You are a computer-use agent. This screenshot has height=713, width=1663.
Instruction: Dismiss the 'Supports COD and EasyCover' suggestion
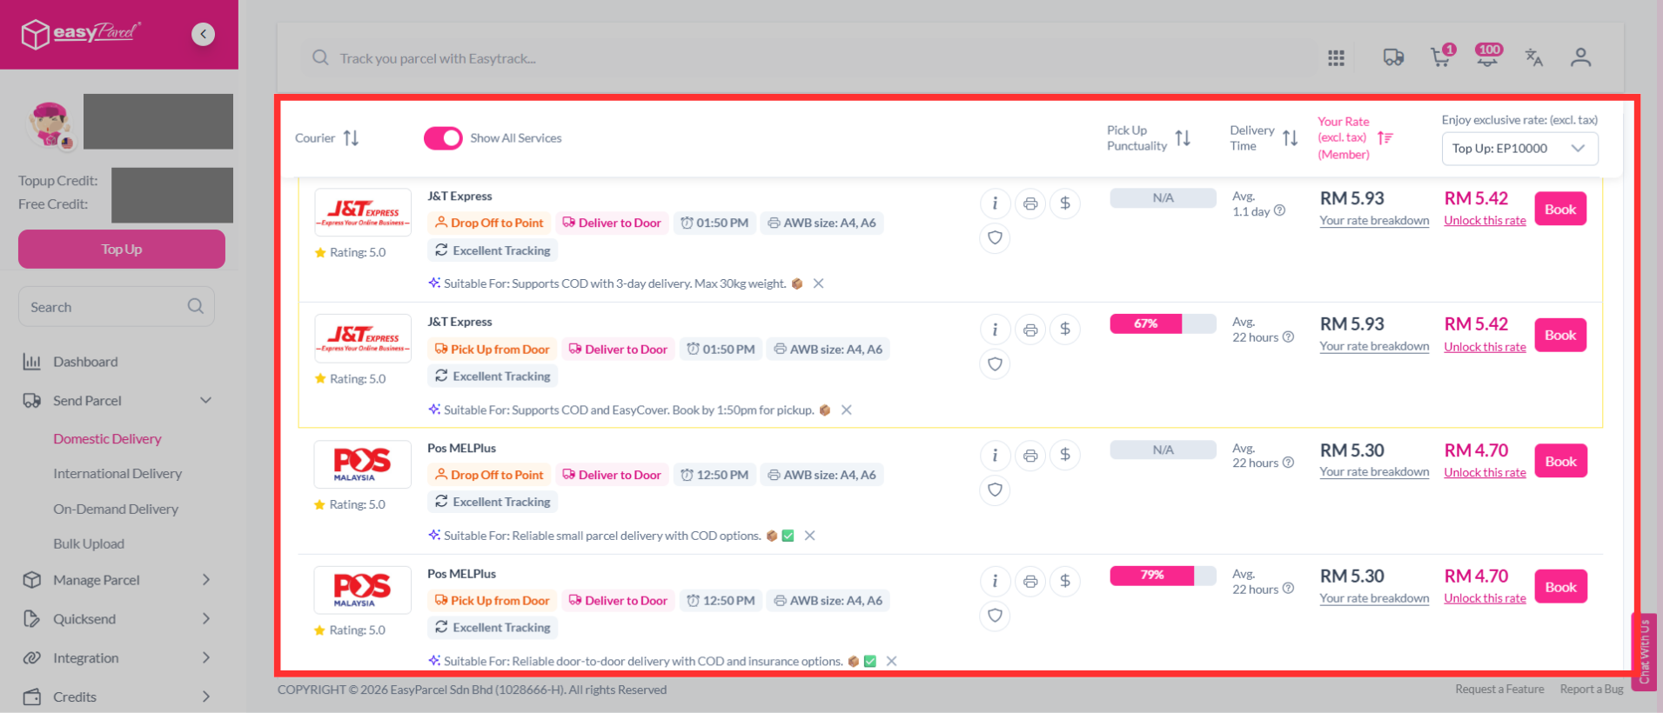[x=846, y=410]
